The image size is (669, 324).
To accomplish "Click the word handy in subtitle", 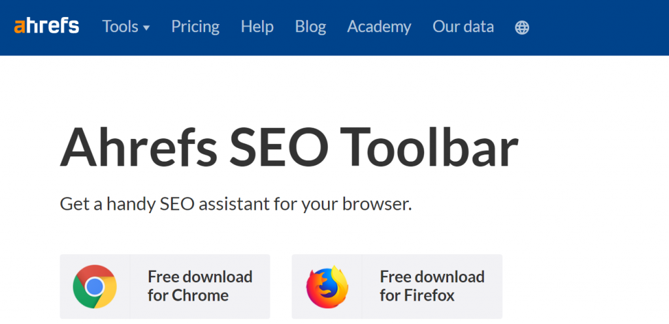I will pos(131,204).
